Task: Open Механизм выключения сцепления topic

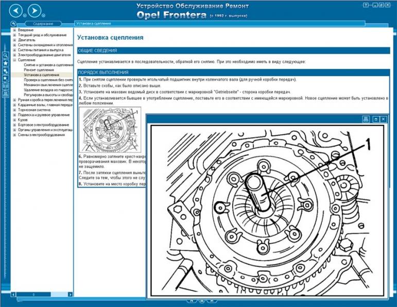Action: pos(48,85)
